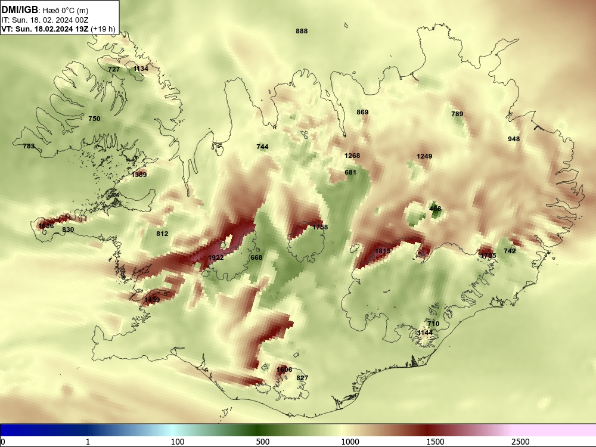
Task: Click the 812 value label
Action: 162,234
